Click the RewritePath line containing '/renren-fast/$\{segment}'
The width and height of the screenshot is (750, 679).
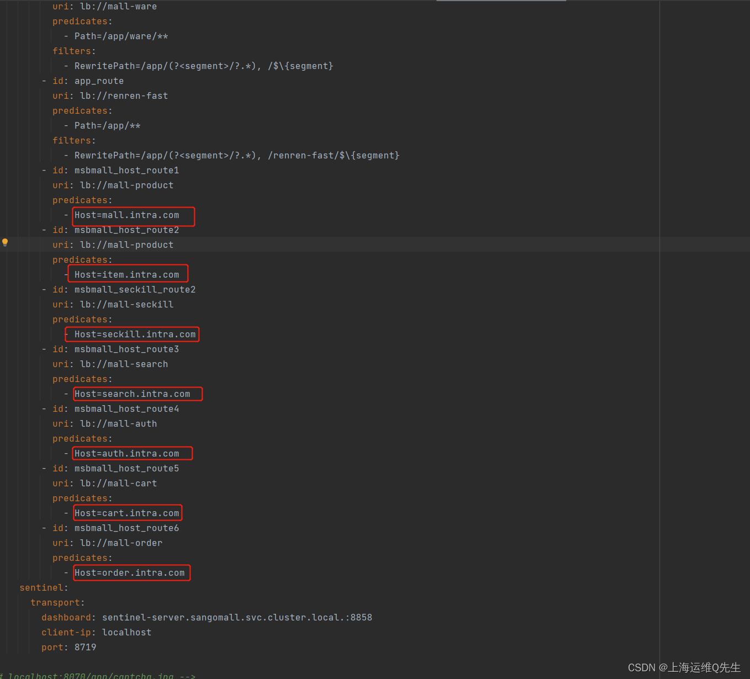pyautogui.click(x=237, y=156)
